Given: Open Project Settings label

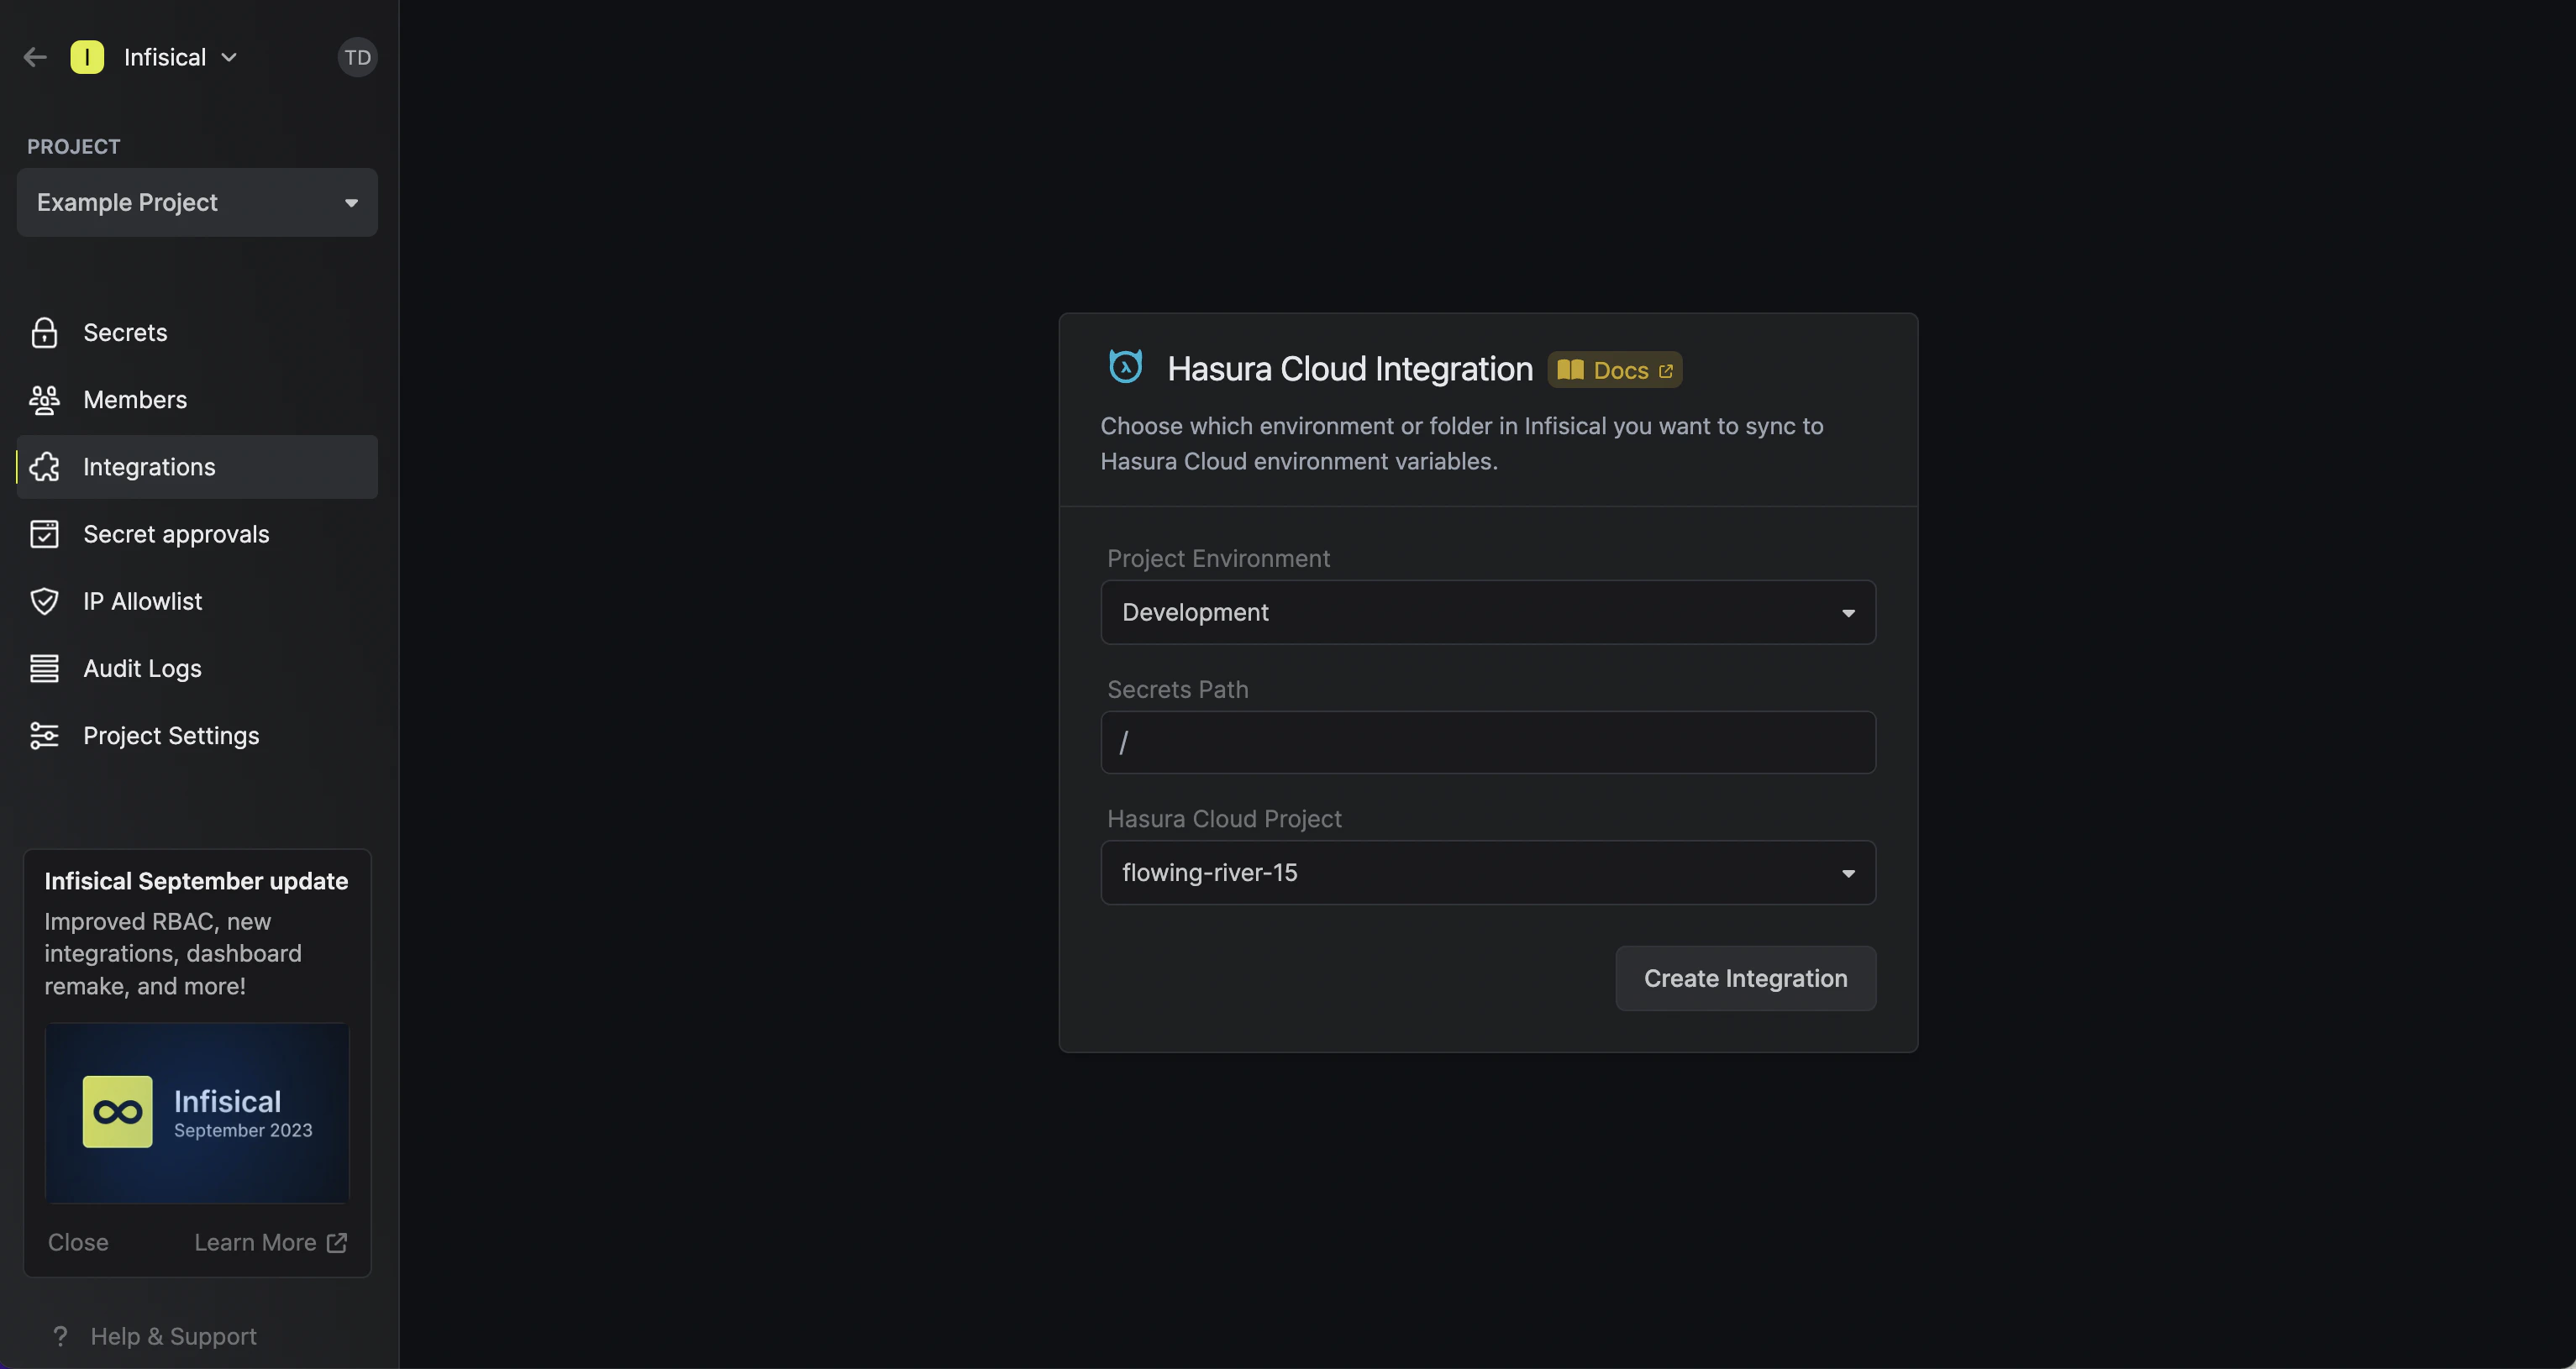Looking at the screenshot, I should coord(171,735).
